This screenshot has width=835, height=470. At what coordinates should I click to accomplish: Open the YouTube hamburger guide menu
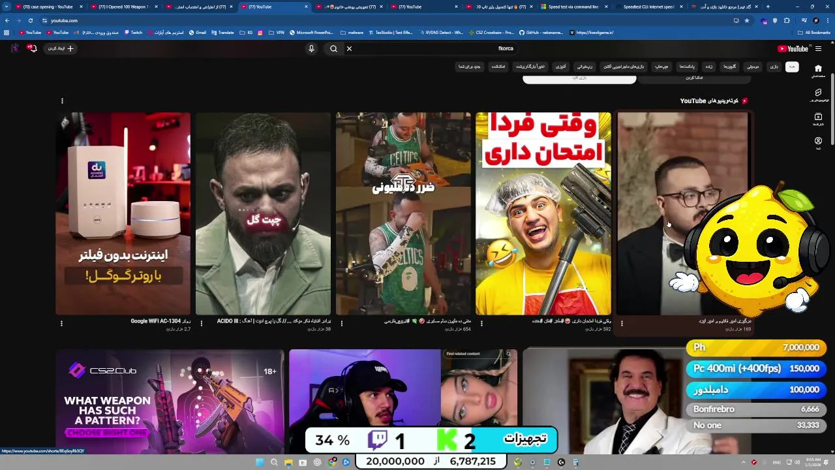(x=818, y=48)
